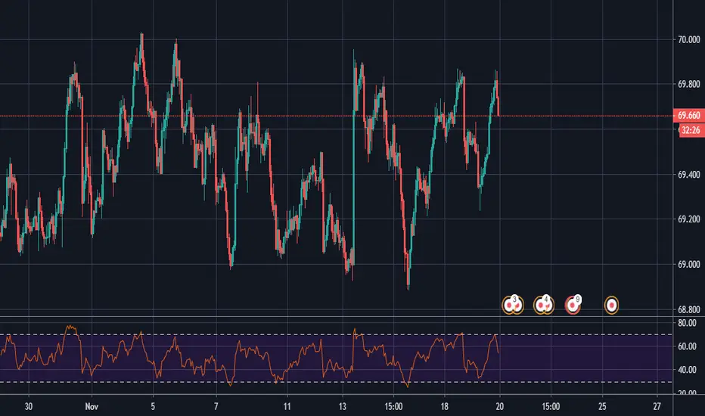Click the RSI 80.00 scale label
Screen dimensions: 705x416
(x=687, y=323)
